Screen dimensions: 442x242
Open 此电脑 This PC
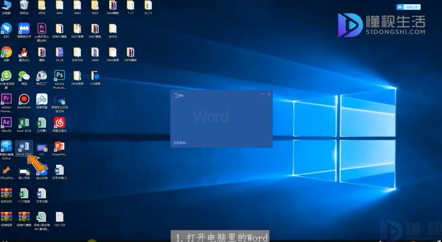point(6,8)
